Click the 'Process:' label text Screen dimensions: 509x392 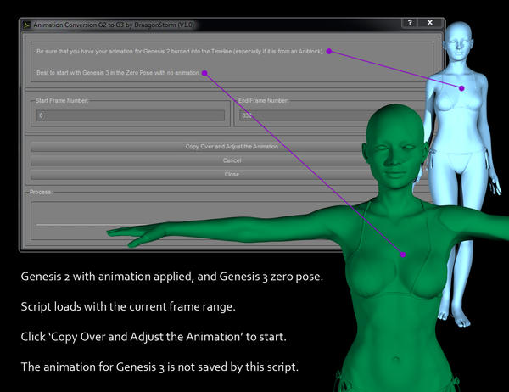(41, 193)
